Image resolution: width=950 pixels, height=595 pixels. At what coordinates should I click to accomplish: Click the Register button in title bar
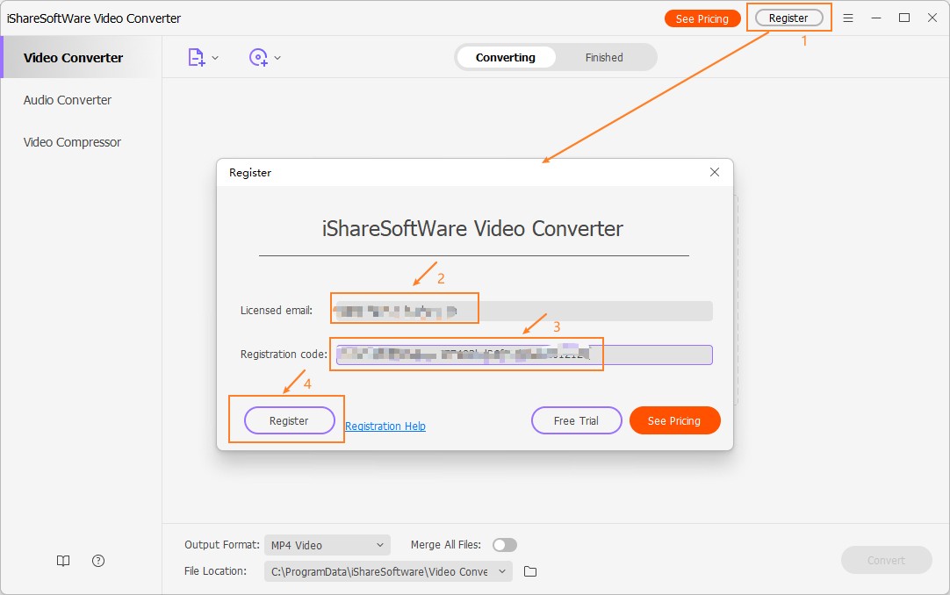788,18
